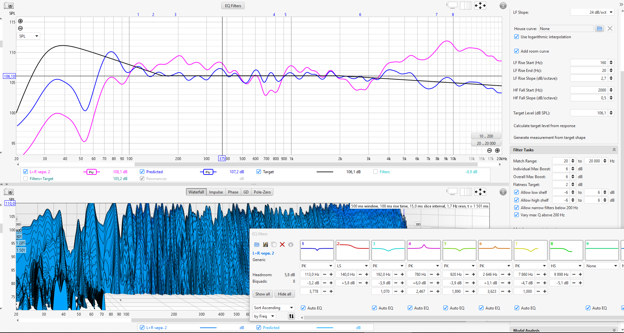
Task: Click the 20 .. 20 000 range button
Action: [x=486, y=143]
